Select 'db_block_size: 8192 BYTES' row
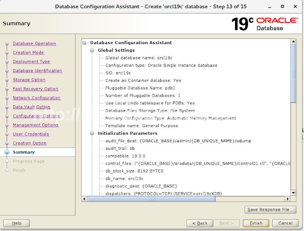Viewport: 304px width, 231px height. (134, 171)
